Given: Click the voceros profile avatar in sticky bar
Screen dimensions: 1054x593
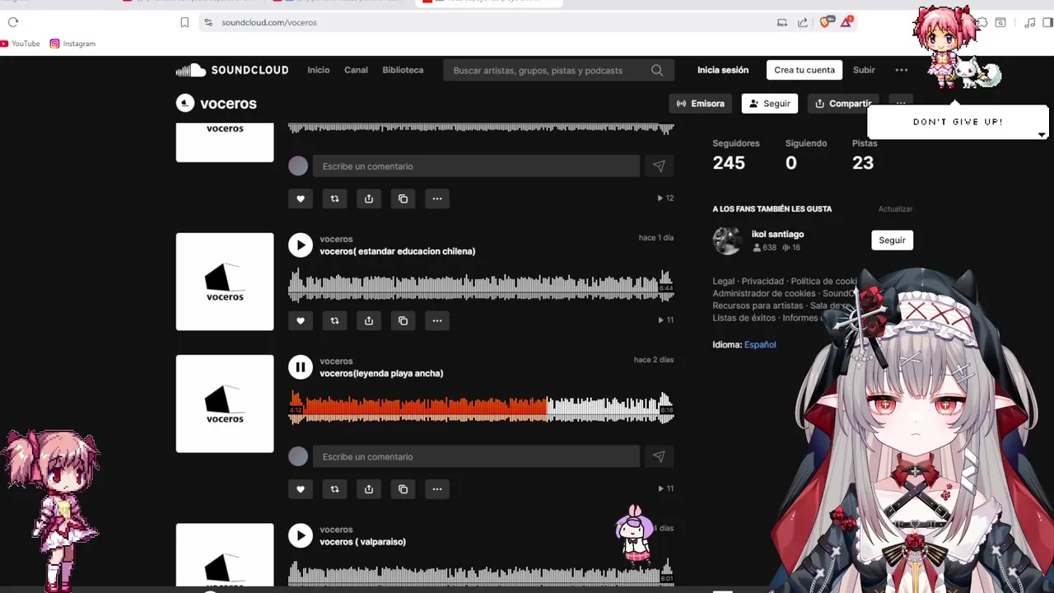Looking at the screenshot, I should [x=185, y=103].
